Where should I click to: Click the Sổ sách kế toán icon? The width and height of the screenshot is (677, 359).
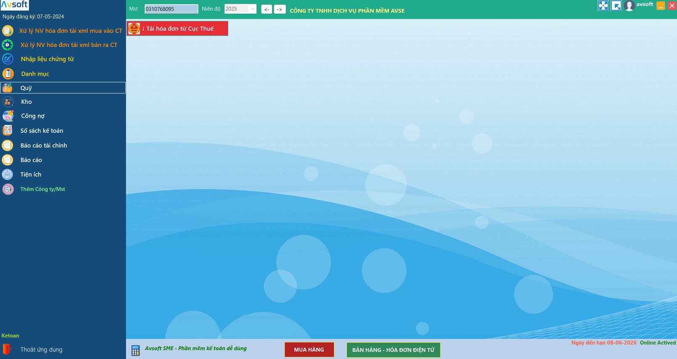pyautogui.click(x=8, y=131)
